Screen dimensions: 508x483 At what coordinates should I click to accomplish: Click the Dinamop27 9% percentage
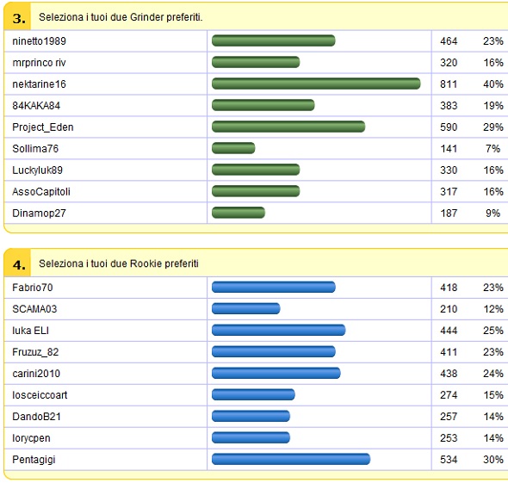pos(493,214)
